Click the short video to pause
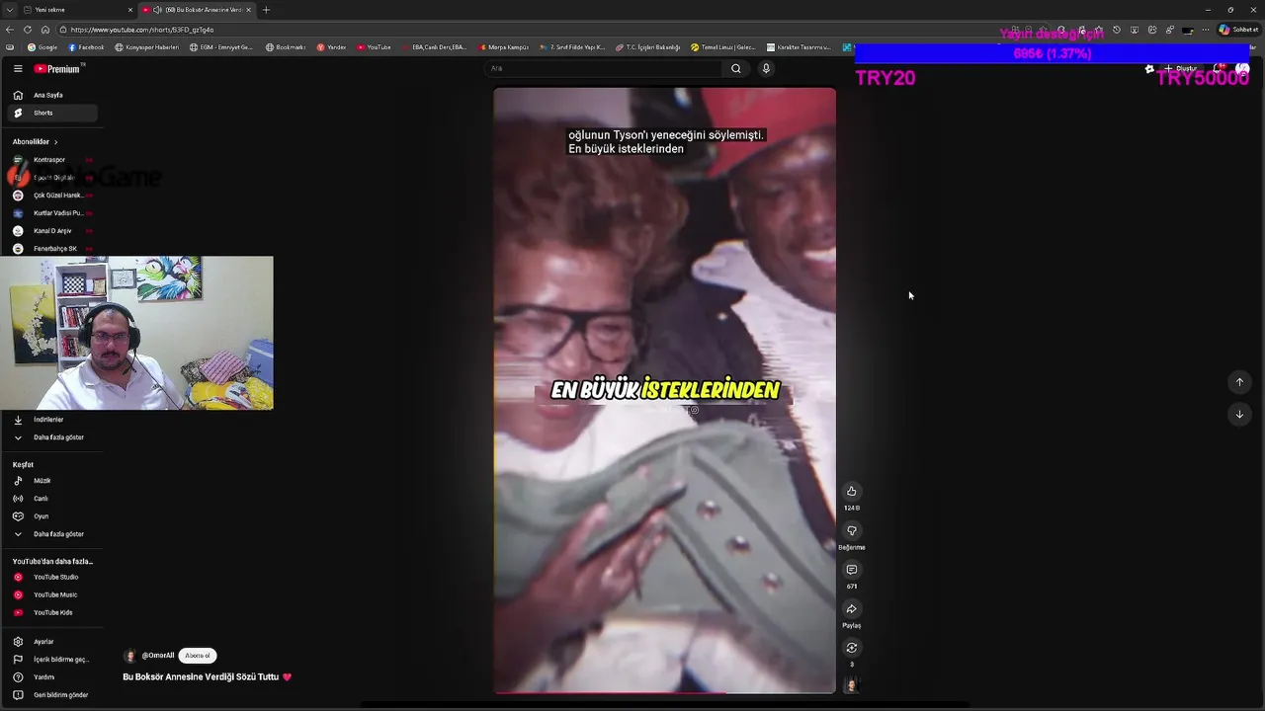Image resolution: width=1265 pixels, height=711 pixels. 664,391
